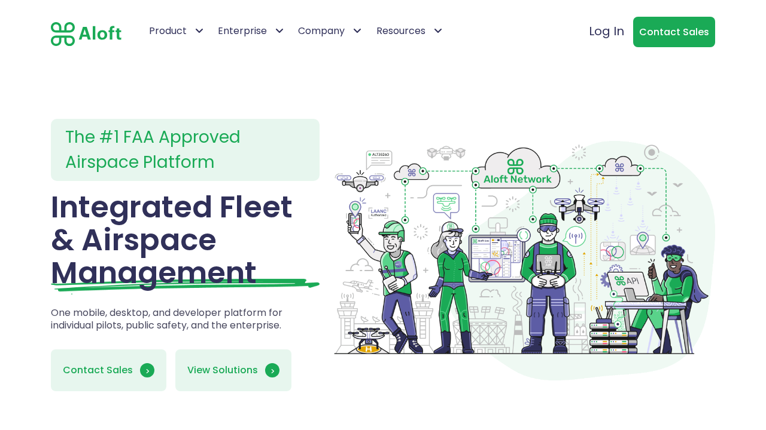Image resolution: width=766 pixels, height=430 pixels.
Task: Select the green arrow circle on View Solutions
Action: [271, 370]
